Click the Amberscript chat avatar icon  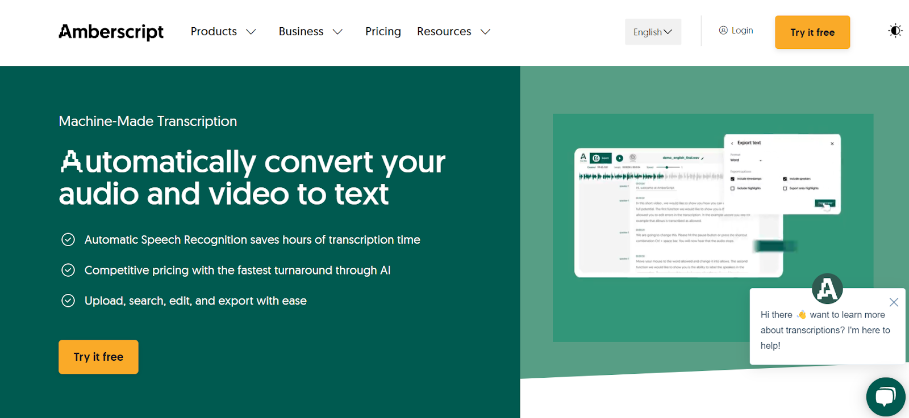click(827, 289)
